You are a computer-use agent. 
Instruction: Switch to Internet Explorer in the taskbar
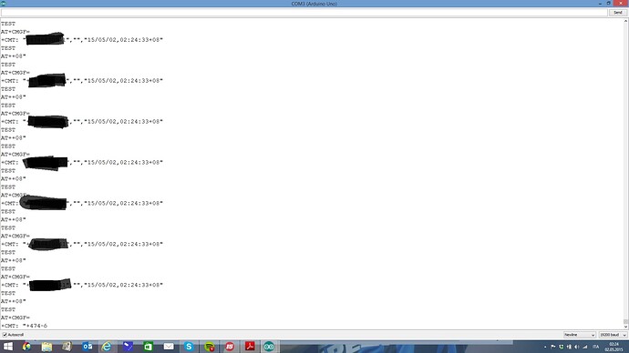(x=107, y=347)
